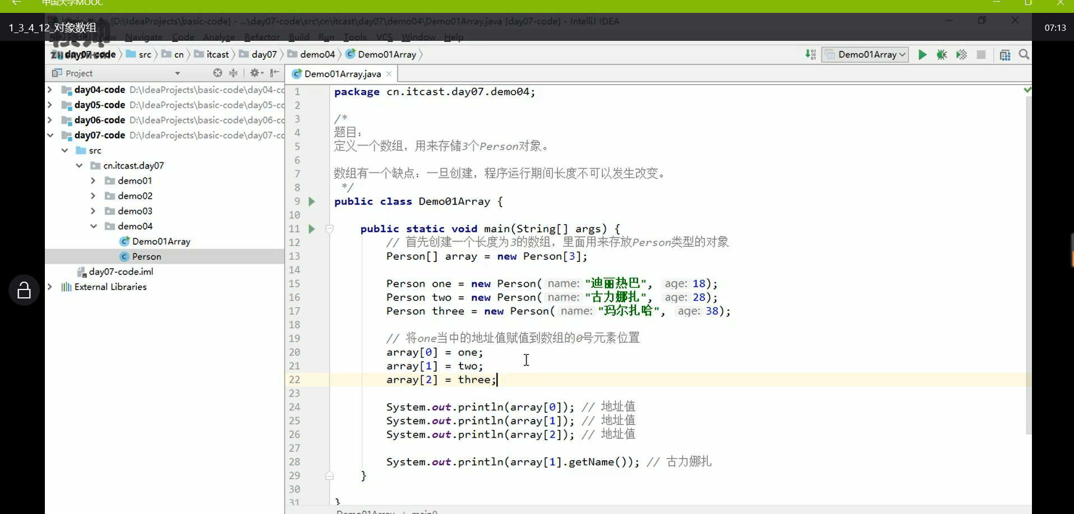Expand the day05-code module
1074x514 pixels.
50,105
